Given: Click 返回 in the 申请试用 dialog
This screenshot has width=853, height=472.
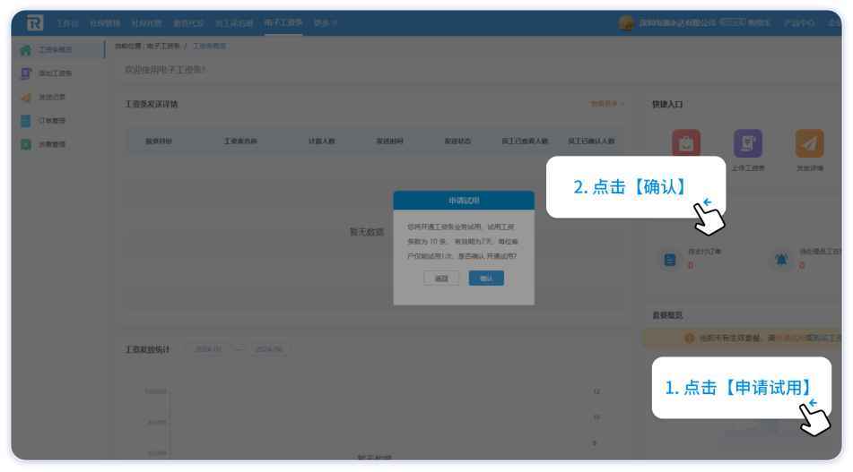Looking at the screenshot, I should click(441, 279).
